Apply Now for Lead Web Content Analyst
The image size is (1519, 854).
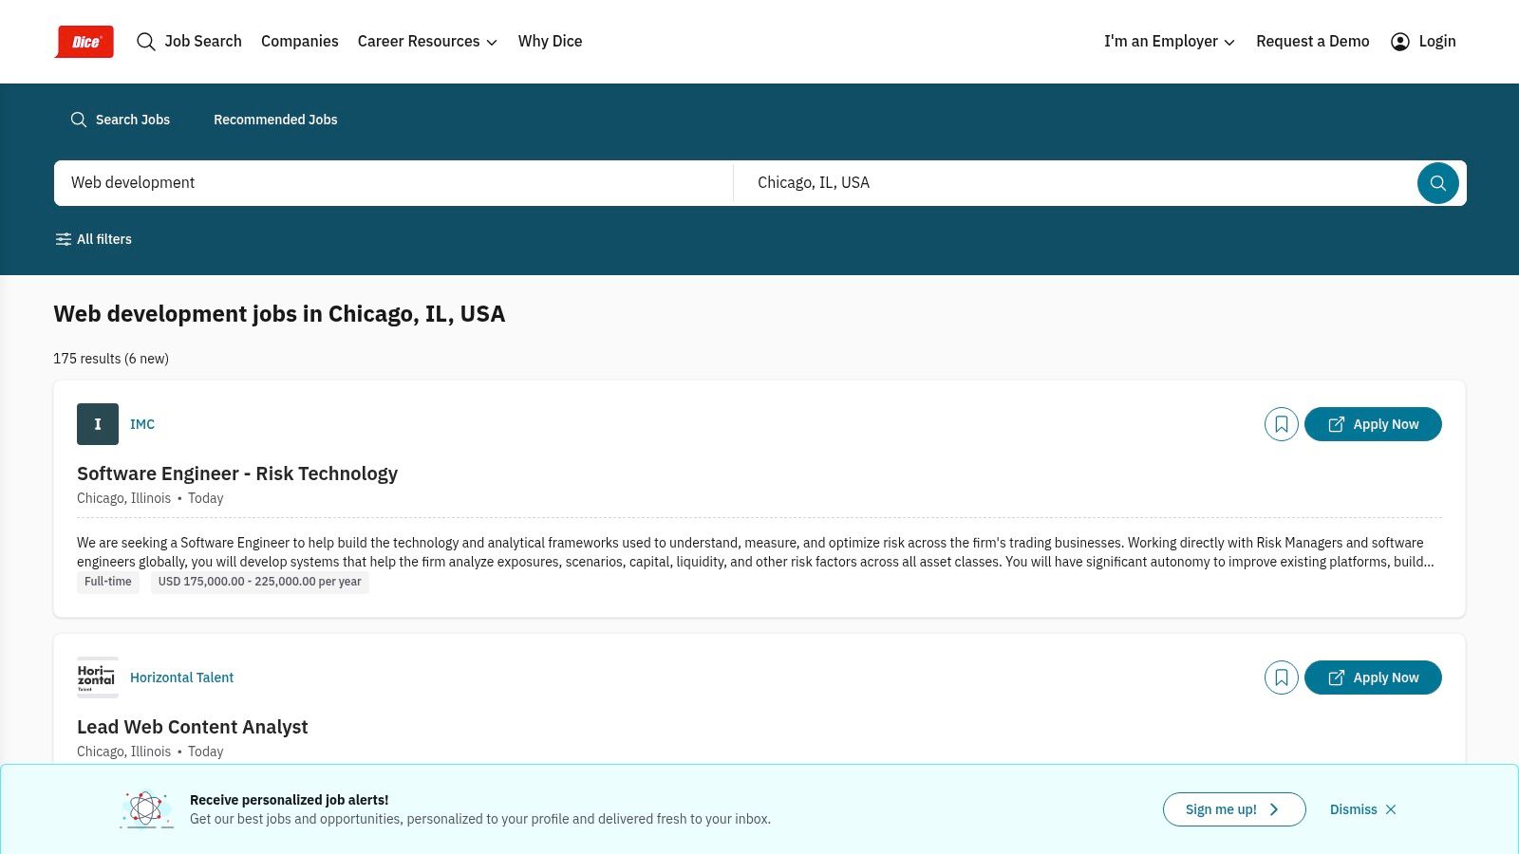[x=1372, y=678]
